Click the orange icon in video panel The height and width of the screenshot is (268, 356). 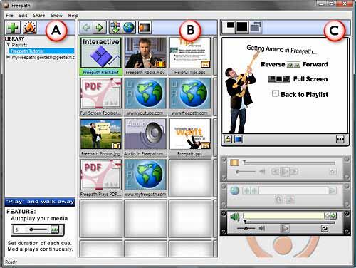(x=234, y=163)
